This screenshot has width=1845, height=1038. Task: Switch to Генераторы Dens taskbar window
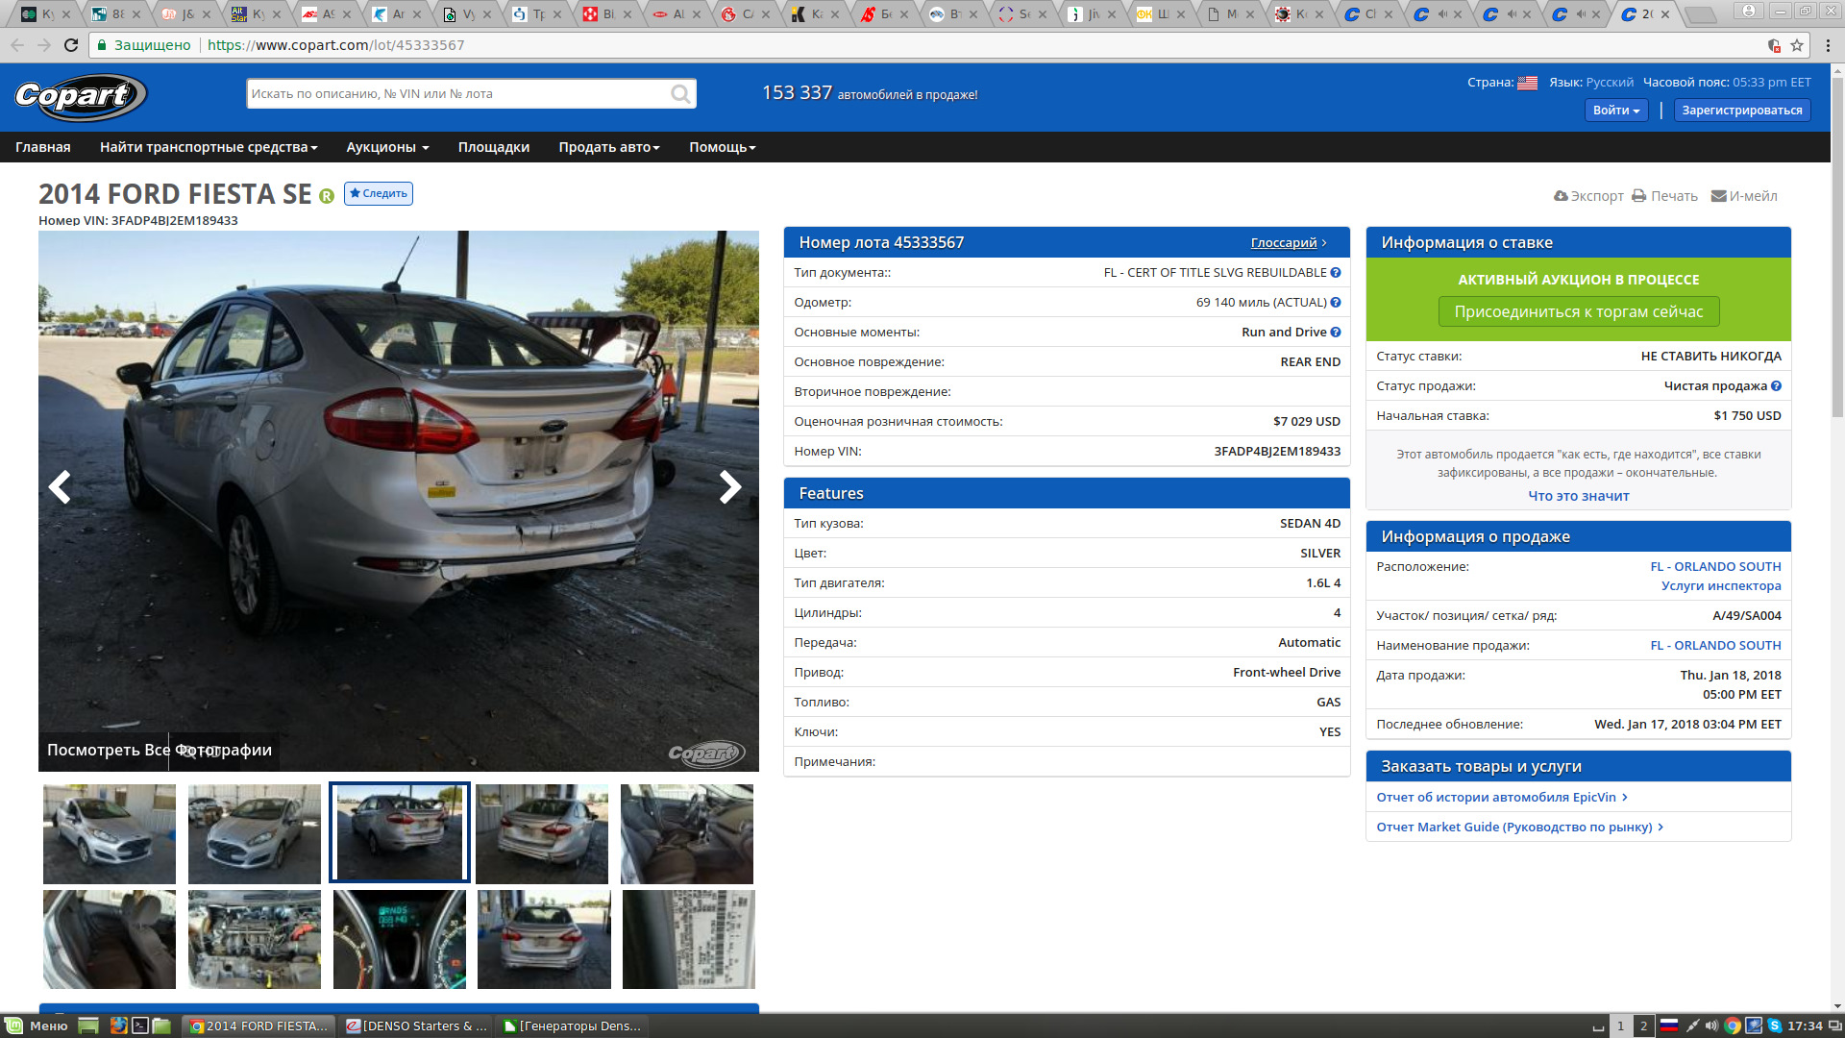pyautogui.click(x=573, y=1026)
